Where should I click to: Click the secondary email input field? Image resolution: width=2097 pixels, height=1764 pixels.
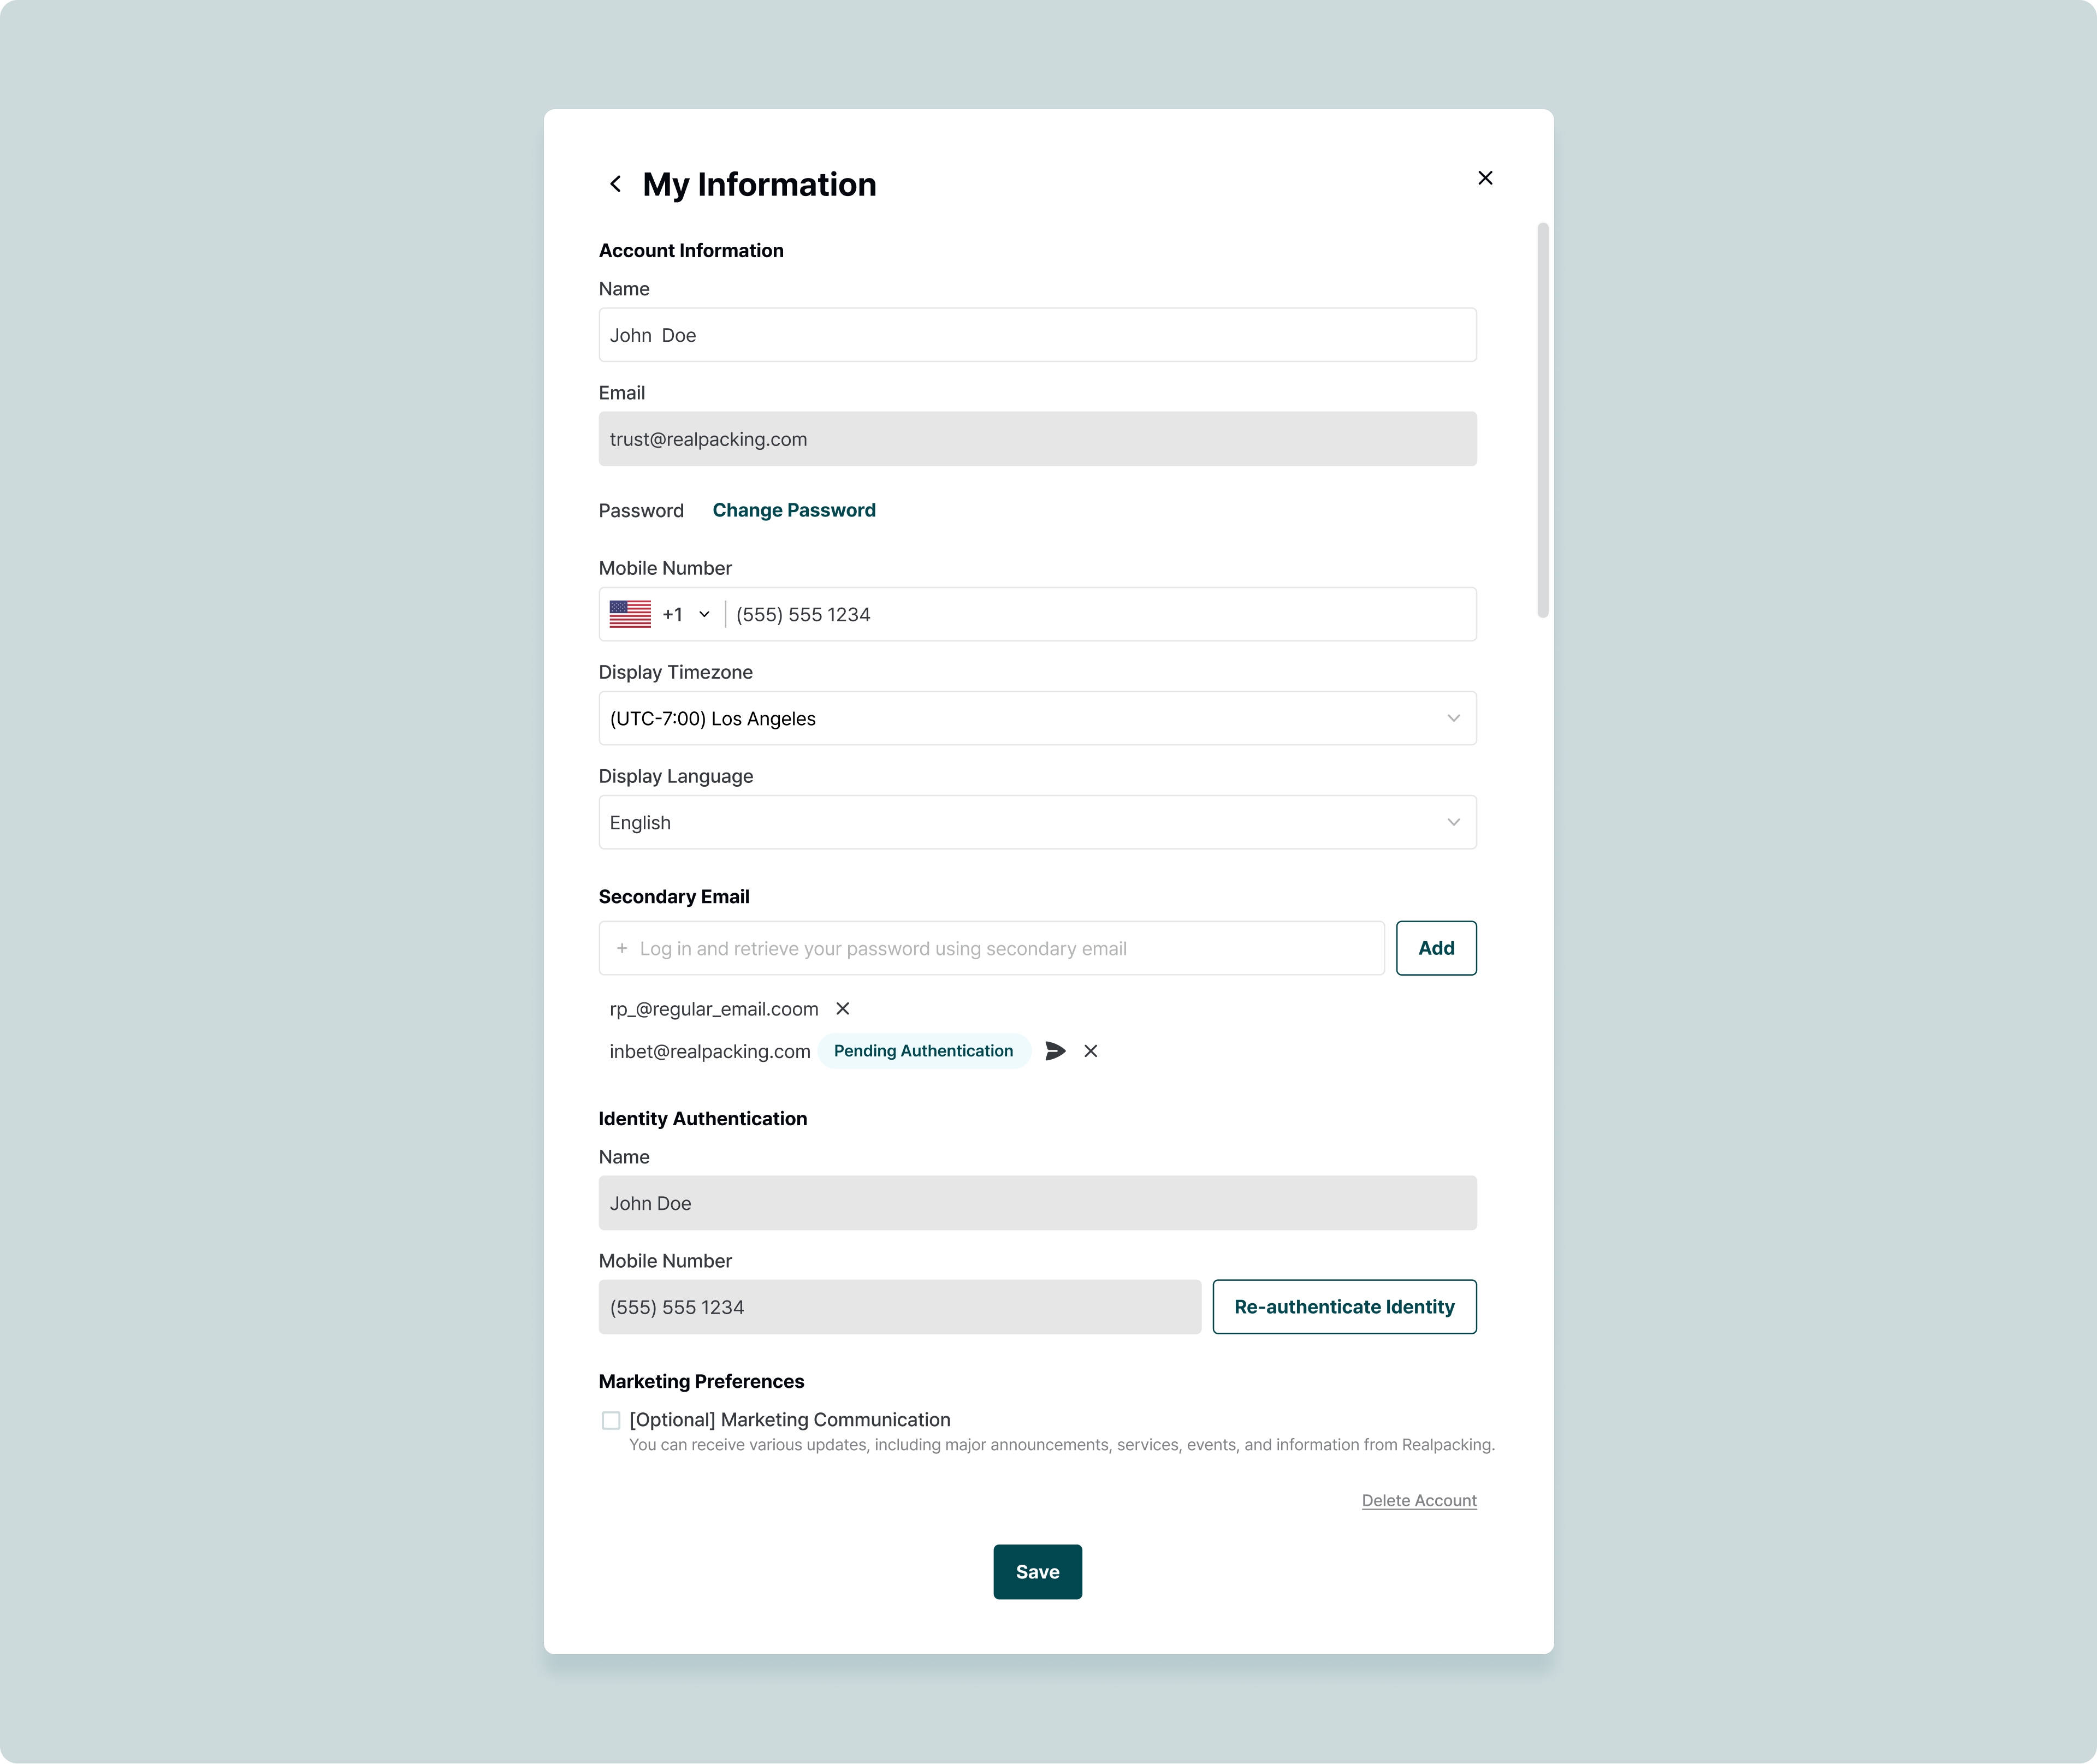click(1000, 948)
